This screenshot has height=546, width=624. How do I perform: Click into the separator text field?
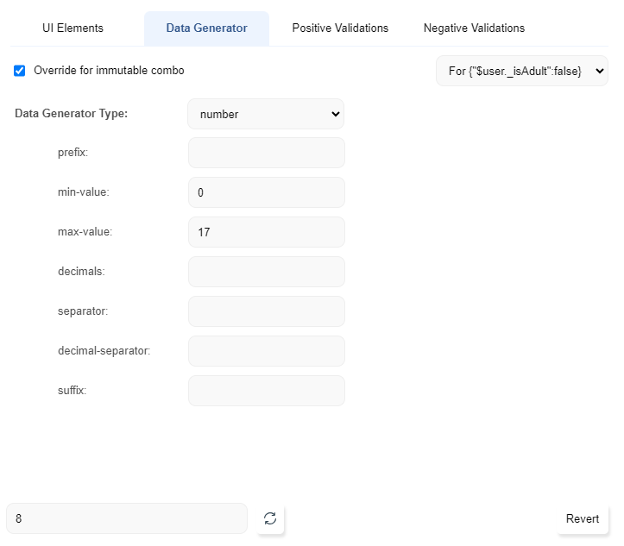(266, 311)
